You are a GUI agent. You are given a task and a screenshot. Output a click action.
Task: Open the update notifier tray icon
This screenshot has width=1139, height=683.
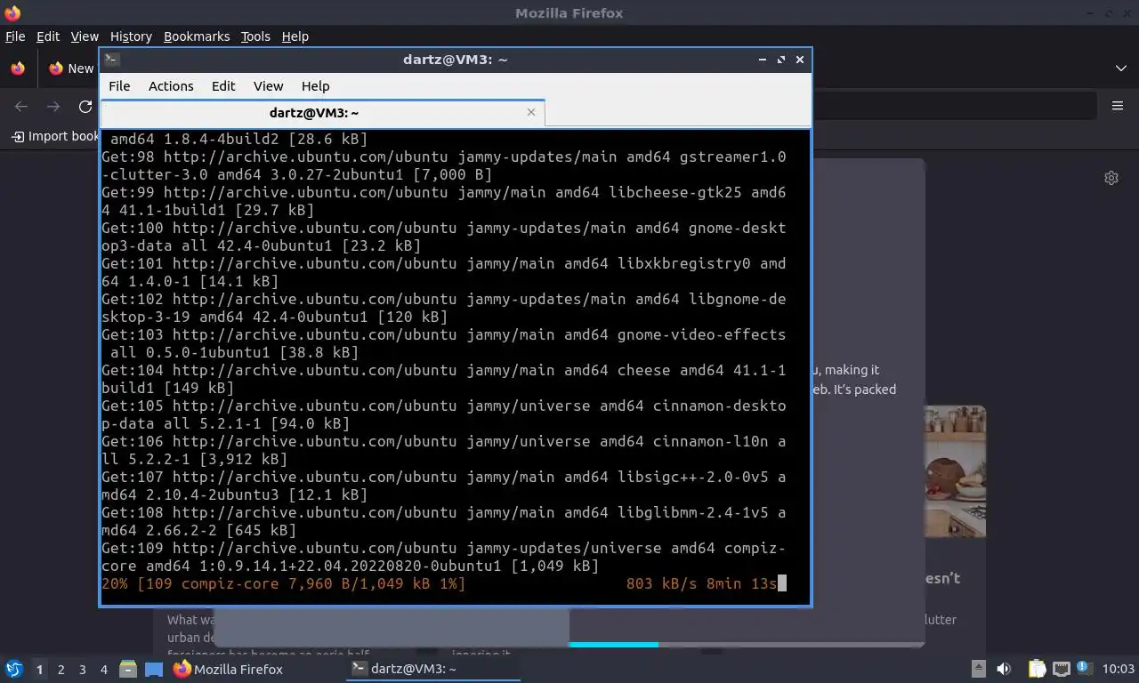point(1084,668)
